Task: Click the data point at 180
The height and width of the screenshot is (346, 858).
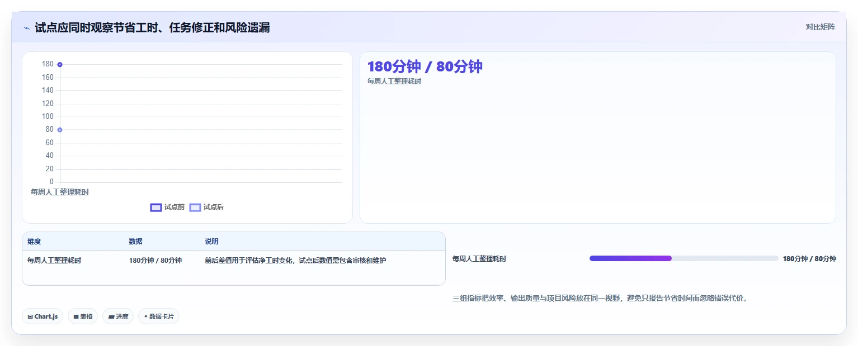Action: [60, 65]
